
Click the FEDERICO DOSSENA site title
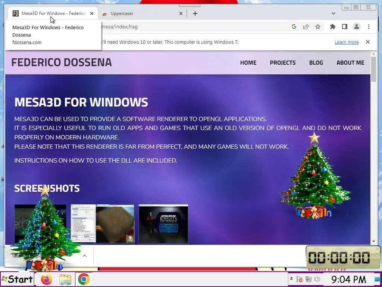point(62,62)
